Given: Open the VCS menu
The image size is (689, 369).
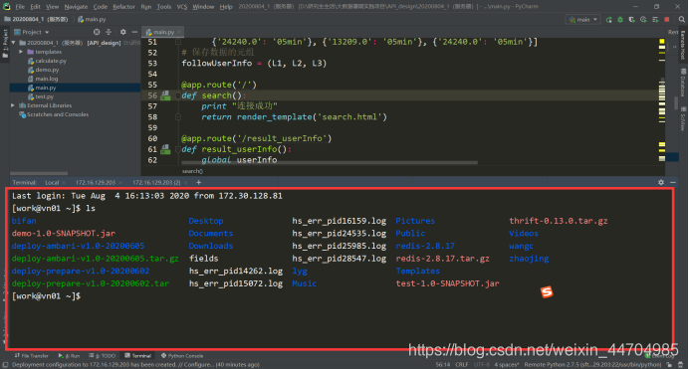Looking at the screenshot, I should coord(182,7).
